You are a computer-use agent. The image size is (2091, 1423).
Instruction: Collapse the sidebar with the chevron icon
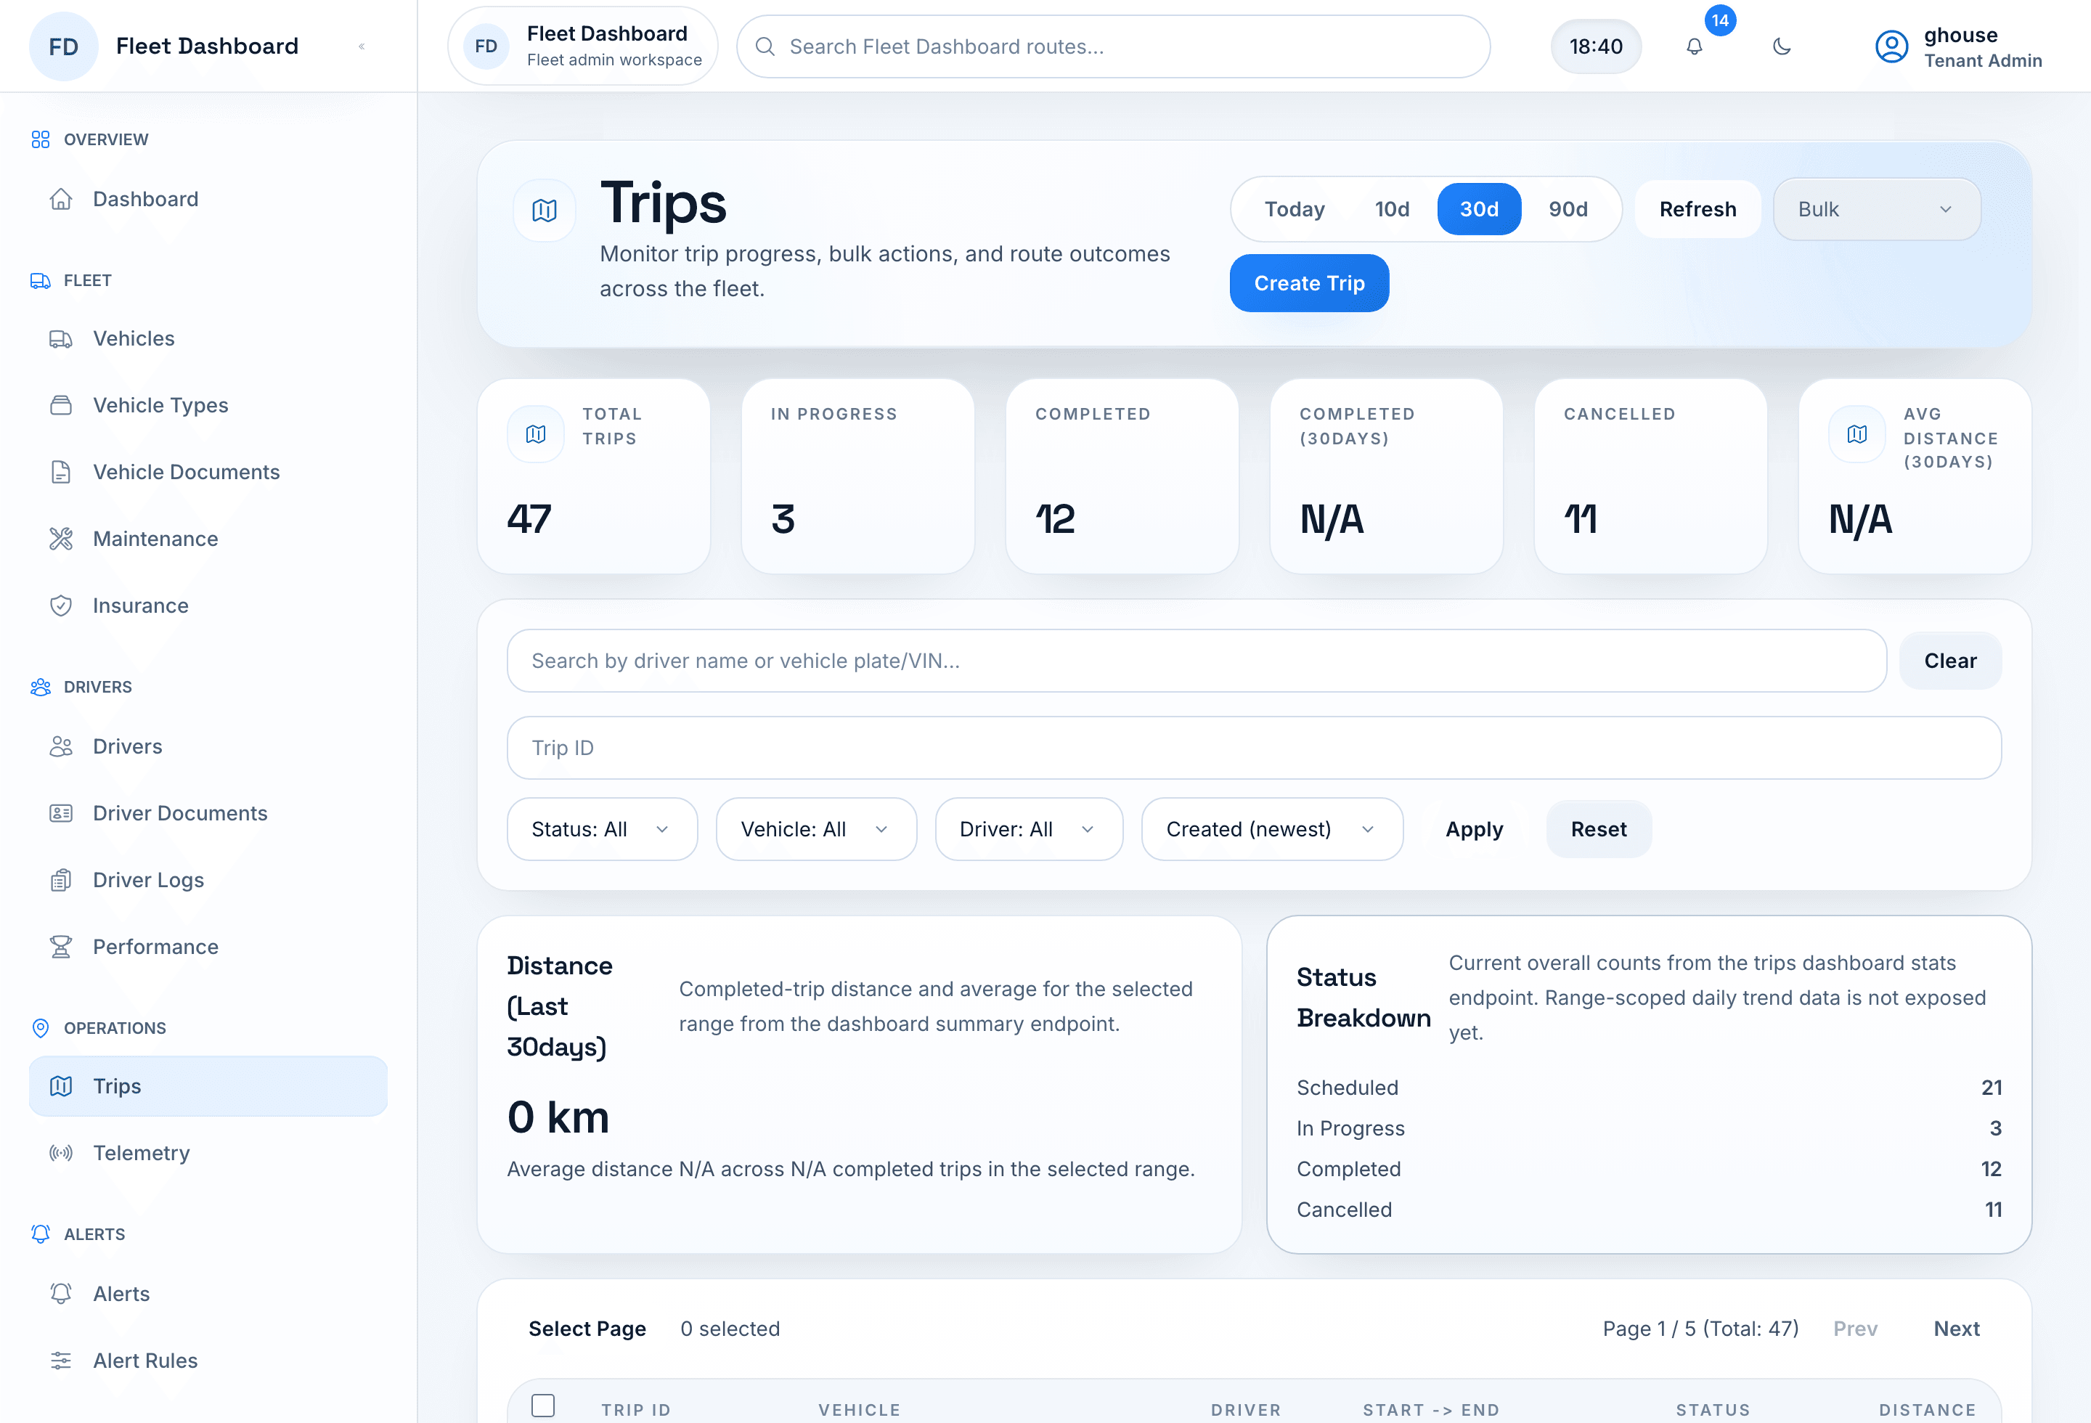point(362,46)
